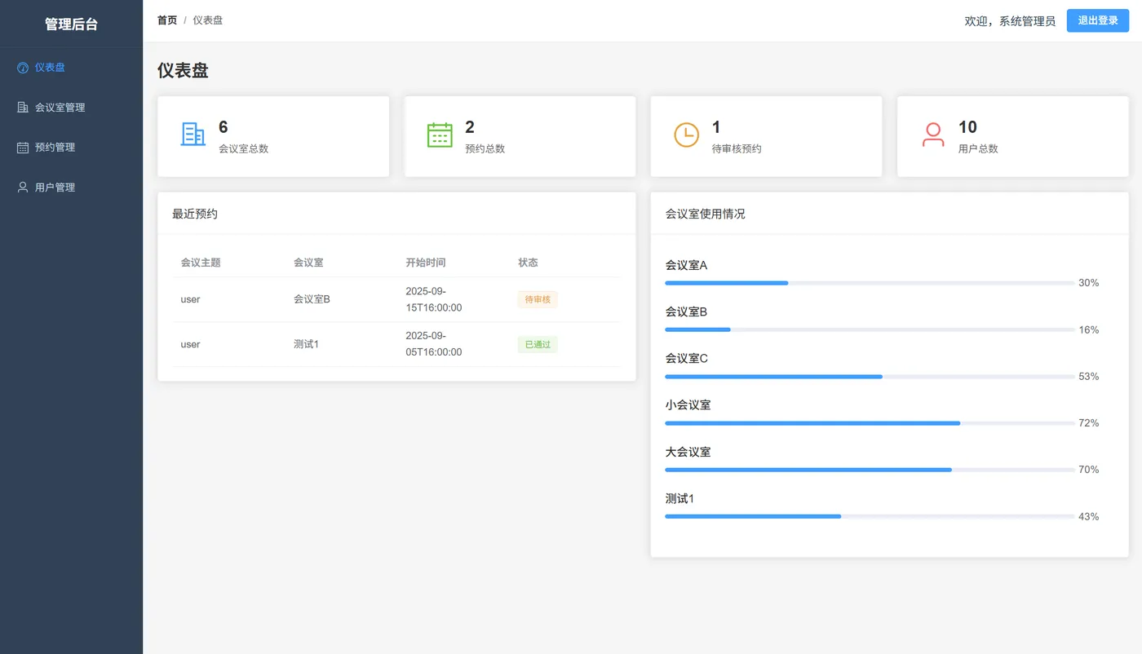Click the 16% usage value
This screenshot has height=654, width=1142.
coord(1089,329)
